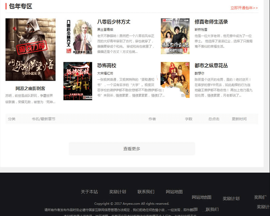Click the 字数 column header
The width and height of the screenshot is (270, 216).
[189, 119]
